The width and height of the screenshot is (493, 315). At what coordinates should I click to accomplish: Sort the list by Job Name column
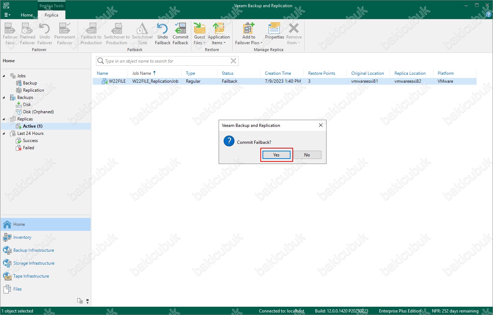[142, 73]
